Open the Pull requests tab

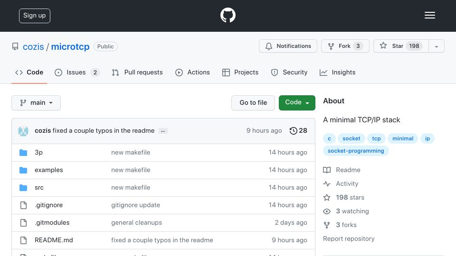point(137,72)
